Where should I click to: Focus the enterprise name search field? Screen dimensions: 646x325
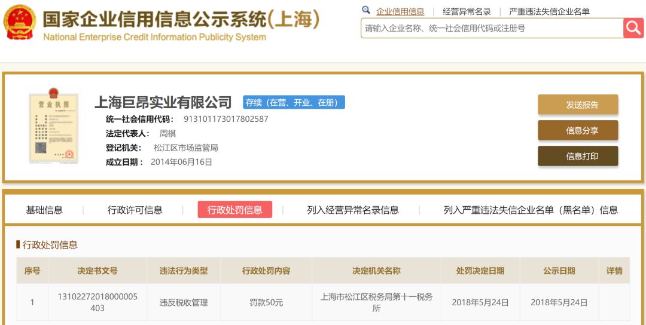492,28
